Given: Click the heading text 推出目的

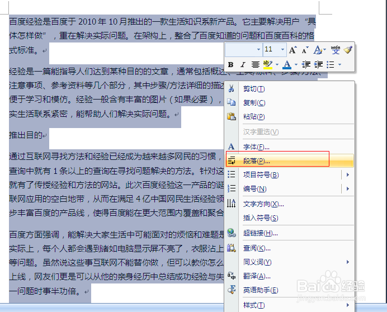Looking at the screenshot, I should 26,135.
